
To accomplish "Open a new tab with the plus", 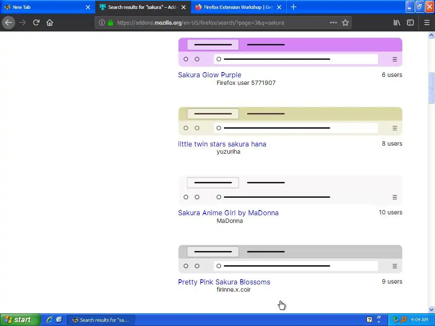I will tap(293, 7).
